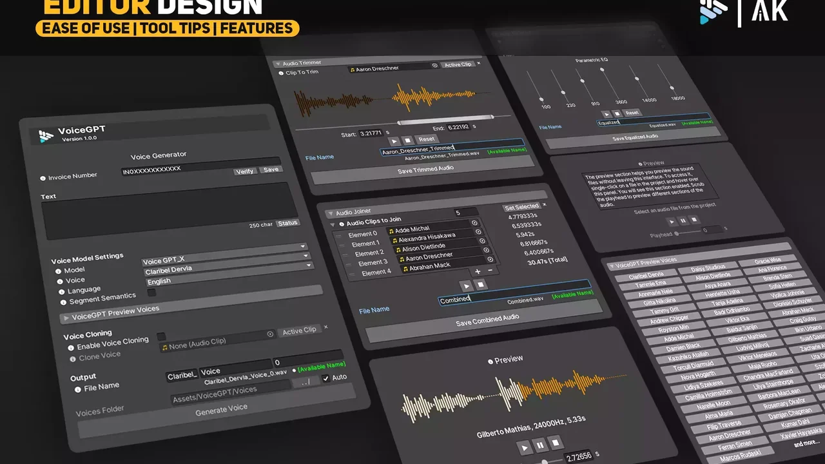825x464 pixels.
Task: Toggle the Segment Semantics checkbox
Action: point(151,293)
